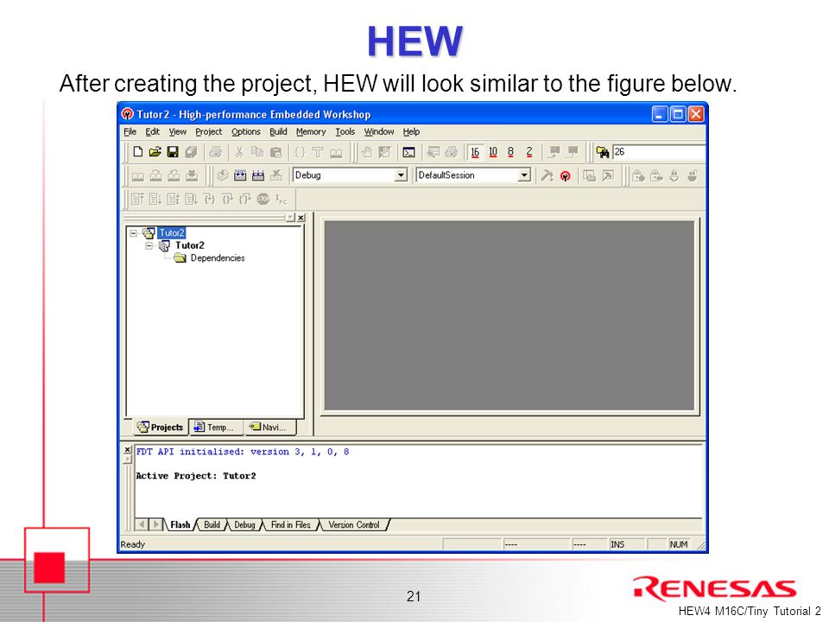Open the Project menu
829x622 pixels.
(208, 131)
